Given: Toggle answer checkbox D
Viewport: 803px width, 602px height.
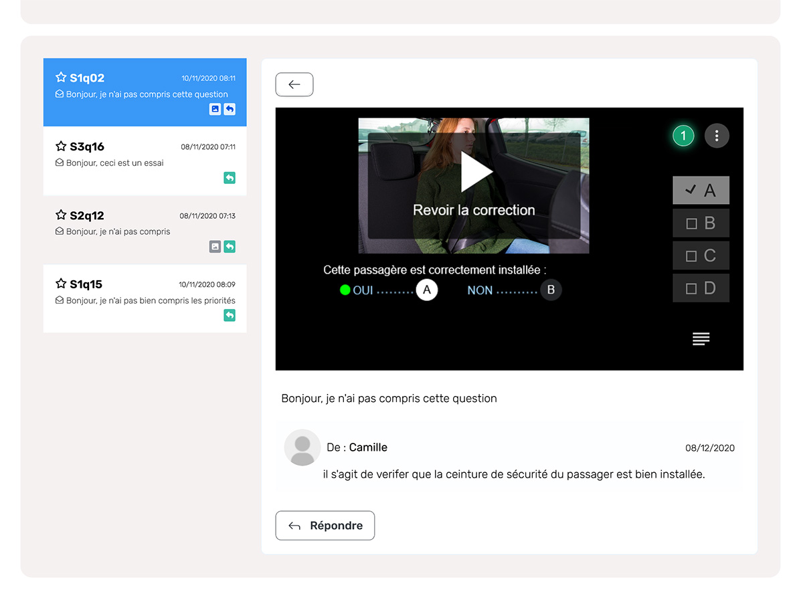Looking at the screenshot, I should 701,288.
